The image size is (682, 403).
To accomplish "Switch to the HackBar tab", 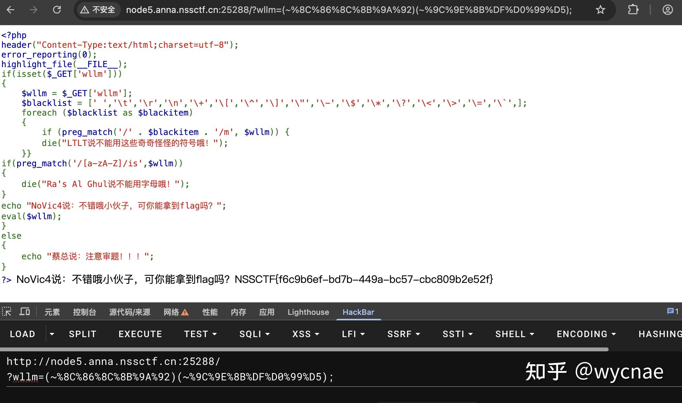I will coord(358,312).
